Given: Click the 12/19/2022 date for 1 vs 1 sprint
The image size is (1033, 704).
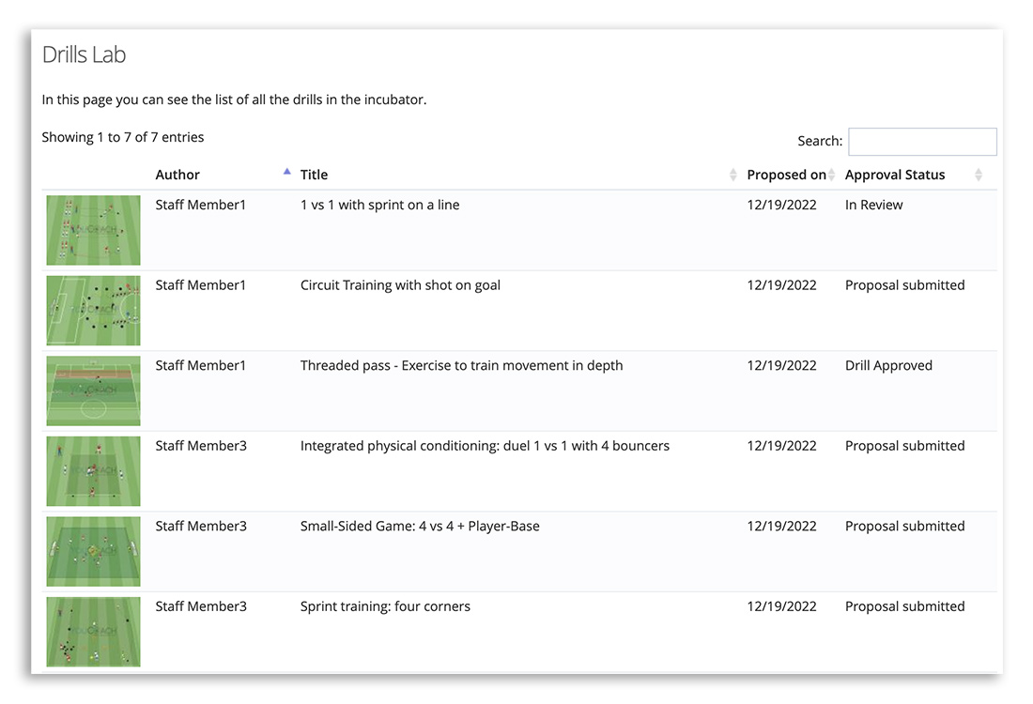Looking at the screenshot, I should pos(782,205).
